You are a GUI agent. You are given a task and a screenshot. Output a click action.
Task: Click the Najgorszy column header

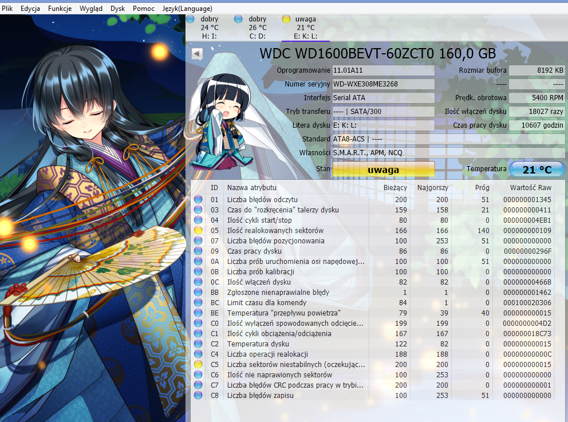[432, 188]
